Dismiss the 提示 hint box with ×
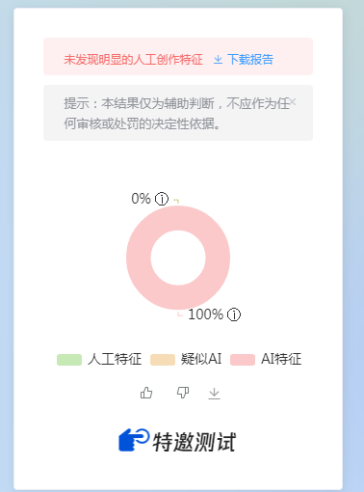The height and width of the screenshot is (492, 364). click(x=293, y=102)
